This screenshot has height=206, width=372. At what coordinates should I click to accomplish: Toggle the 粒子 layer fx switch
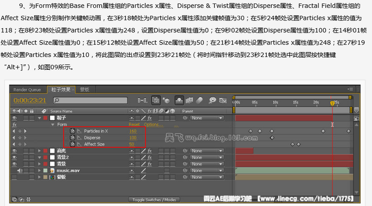click(149, 118)
